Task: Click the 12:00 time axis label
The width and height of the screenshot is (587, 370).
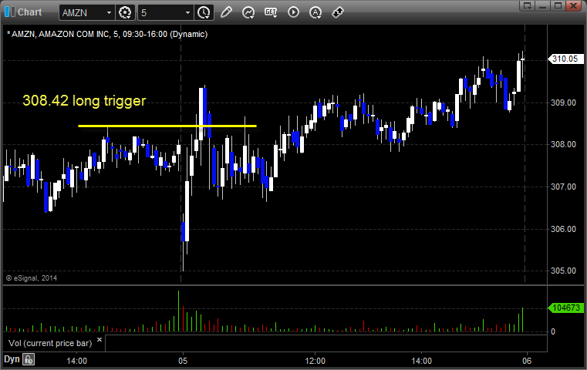Action: (315, 361)
